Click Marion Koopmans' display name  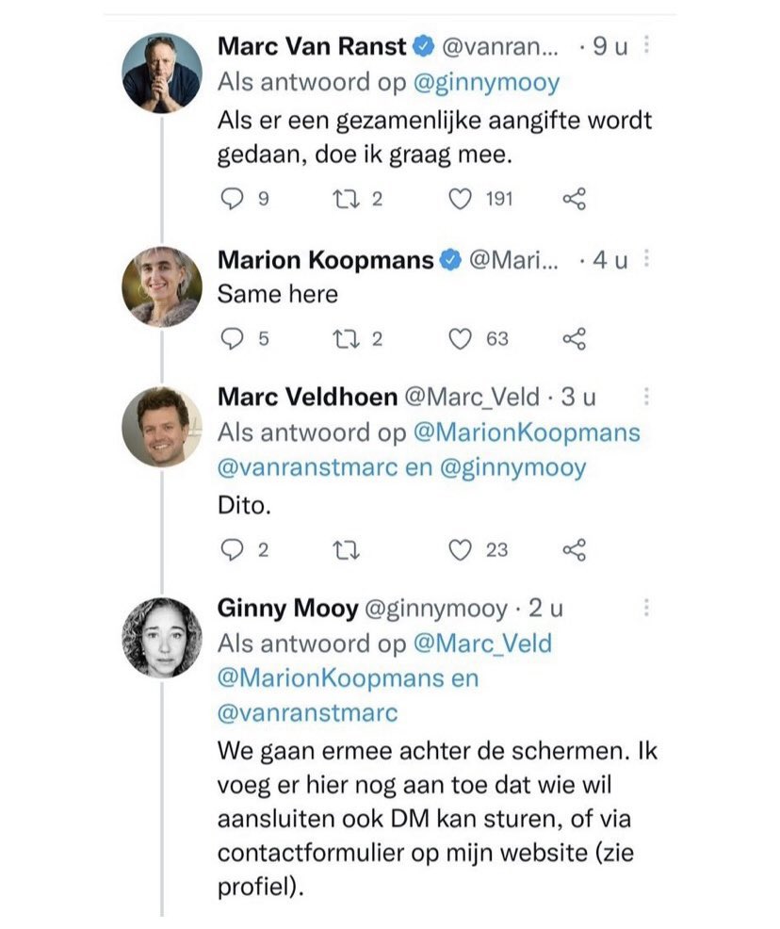[x=325, y=260]
